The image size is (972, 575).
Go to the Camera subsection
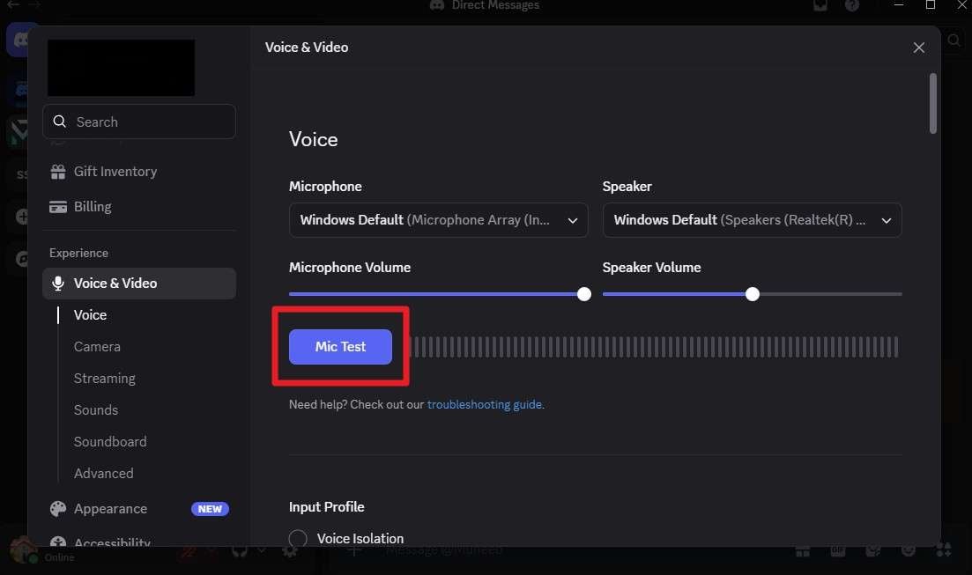[x=97, y=346]
